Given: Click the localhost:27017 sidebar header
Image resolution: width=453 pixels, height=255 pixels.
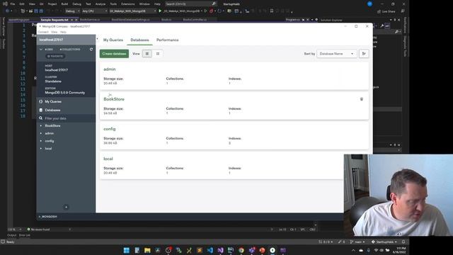Looking at the screenshot, I should coord(66,40).
